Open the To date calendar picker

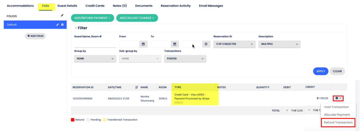175,44
